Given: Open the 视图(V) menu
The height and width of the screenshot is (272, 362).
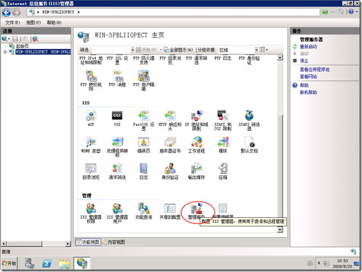Looking at the screenshot, I should (x=33, y=22).
